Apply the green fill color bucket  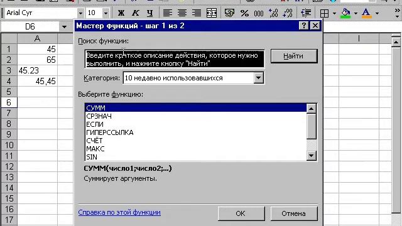(346, 13)
